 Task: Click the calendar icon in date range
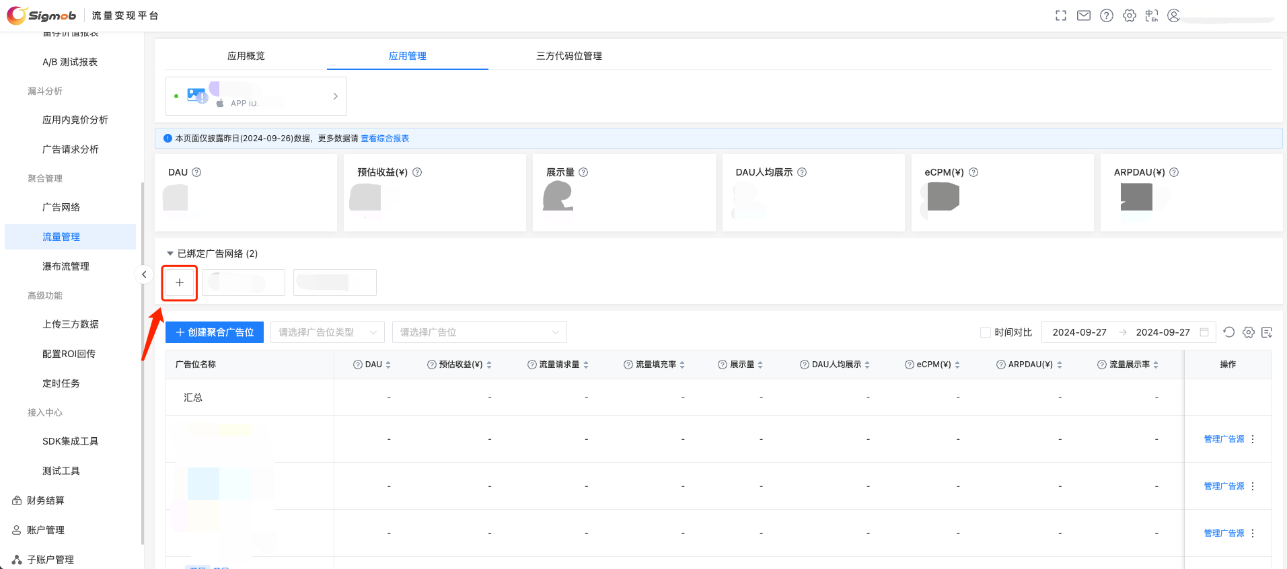(x=1204, y=332)
